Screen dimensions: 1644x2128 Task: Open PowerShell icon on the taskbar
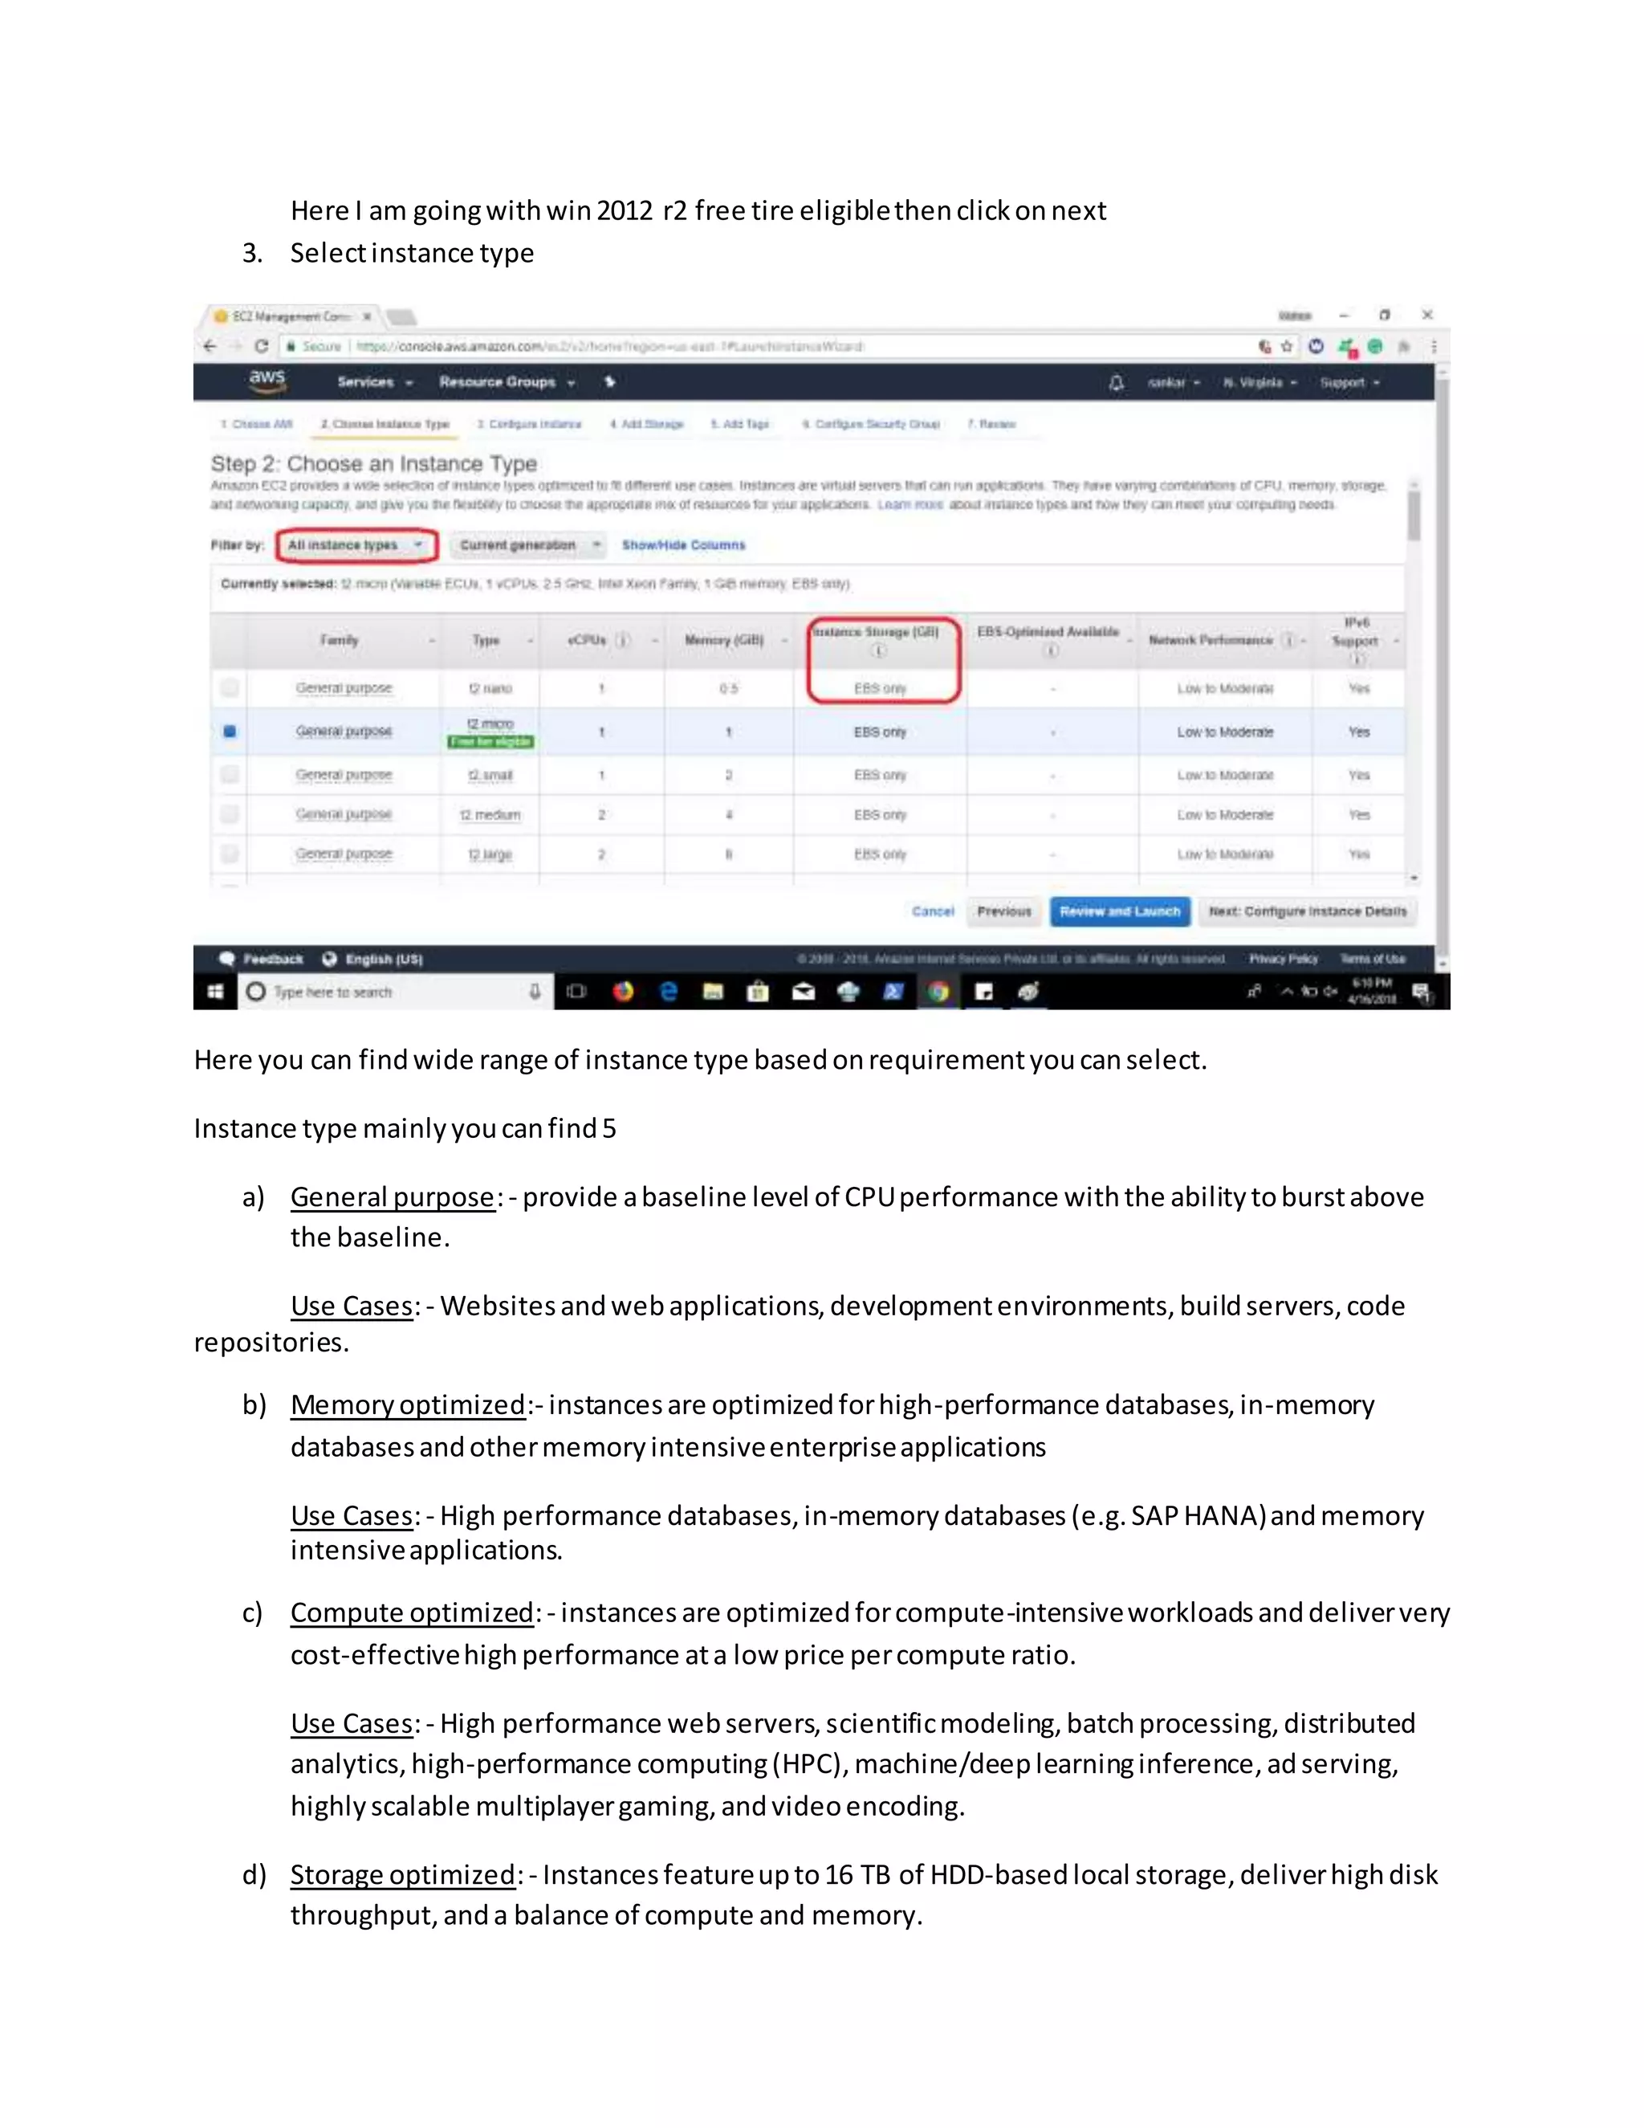[893, 992]
